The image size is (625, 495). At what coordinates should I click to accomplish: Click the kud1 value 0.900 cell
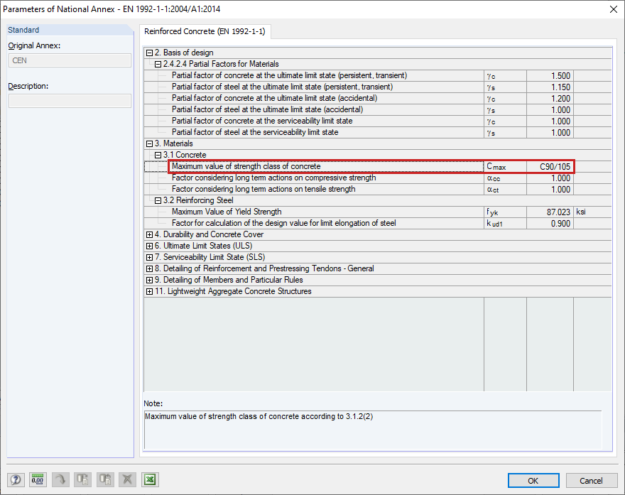[550, 224]
